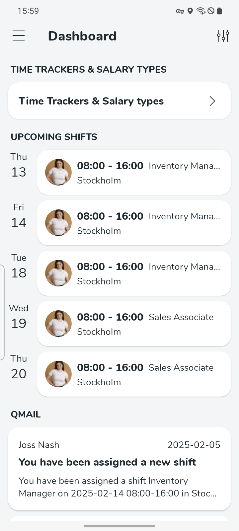
Task: Tap profile photo on Friday 14 shift
Action: click(x=58, y=223)
